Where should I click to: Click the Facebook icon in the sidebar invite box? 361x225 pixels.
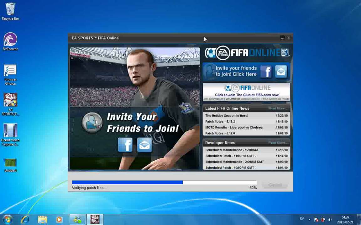pos(266,71)
